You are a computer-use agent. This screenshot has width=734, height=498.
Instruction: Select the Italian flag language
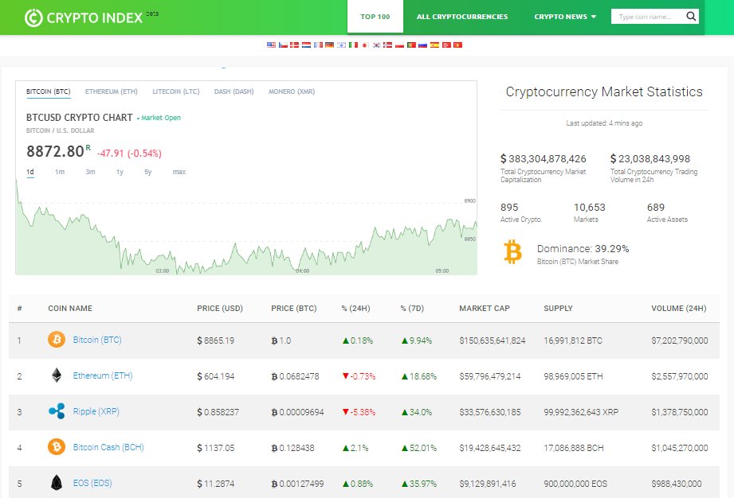(x=353, y=45)
